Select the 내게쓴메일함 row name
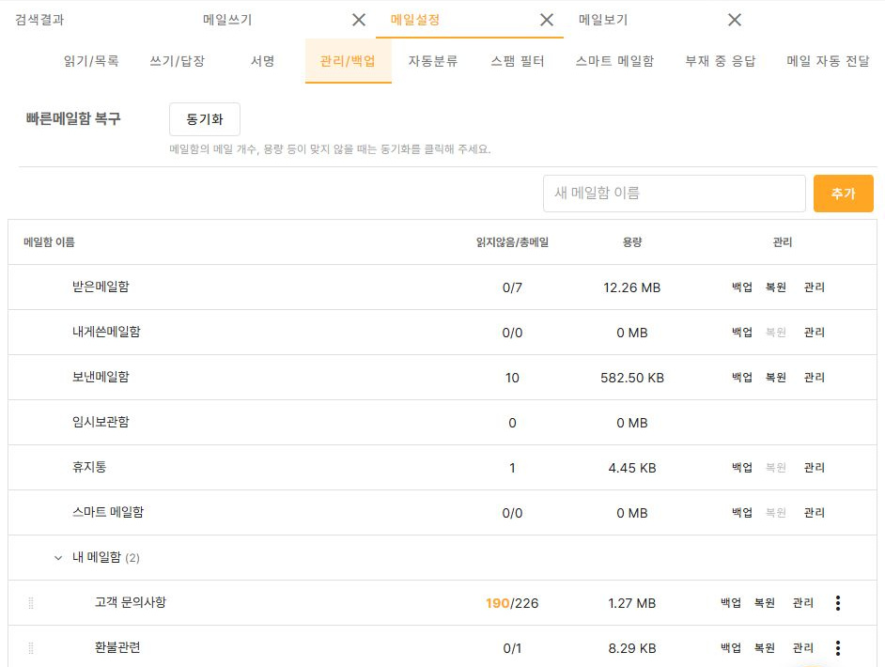Viewport: 885px width, 667px height. point(106,332)
